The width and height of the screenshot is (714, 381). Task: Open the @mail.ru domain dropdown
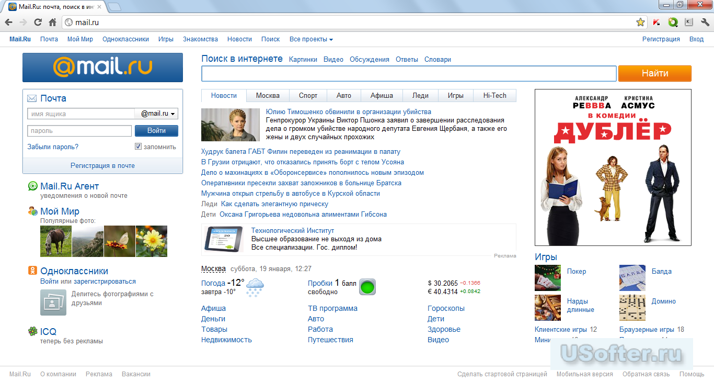pyautogui.click(x=156, y=114)
